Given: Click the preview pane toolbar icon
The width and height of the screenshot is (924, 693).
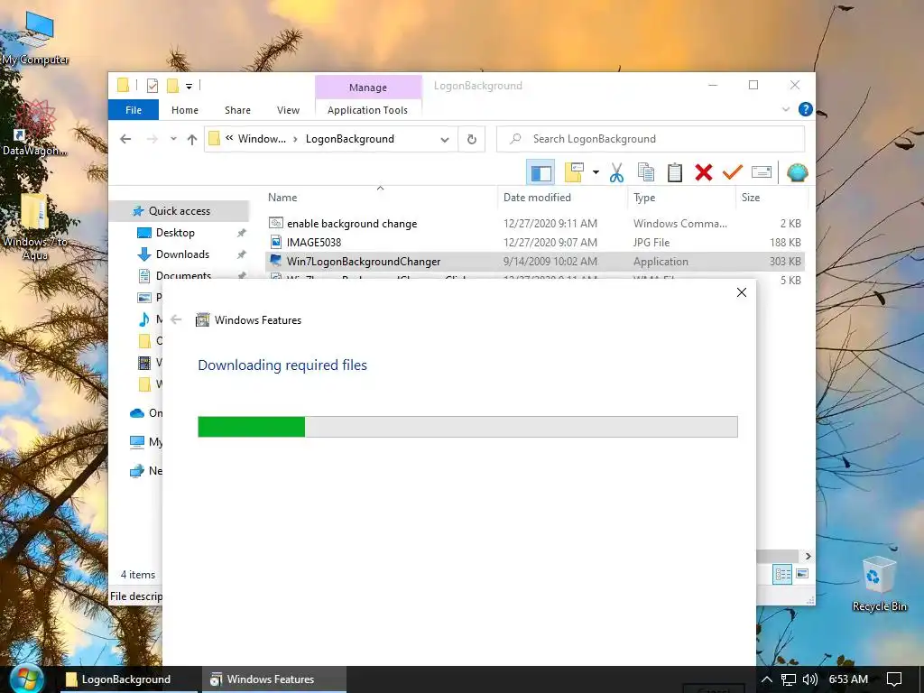Looking at the screenshot, I should [541, 172].
